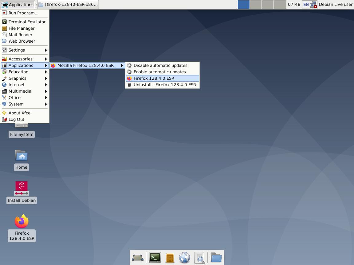Viewport: 354px width, 265px height.
Task: Expand the Education submenu
Action: tap(25, 72)
